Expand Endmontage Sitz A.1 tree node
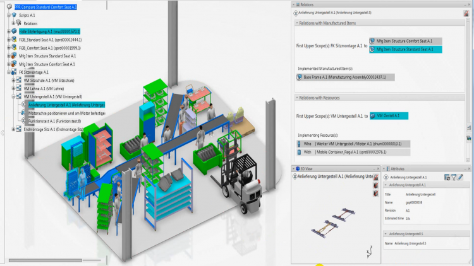Viewport: 474px width, 266px height. [x=14, y=130]
